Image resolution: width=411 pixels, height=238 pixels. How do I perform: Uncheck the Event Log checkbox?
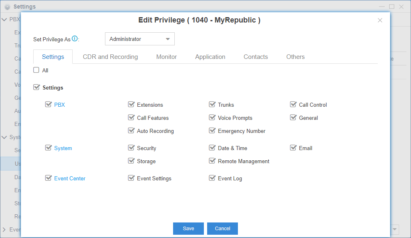click(x=212, y=178)
